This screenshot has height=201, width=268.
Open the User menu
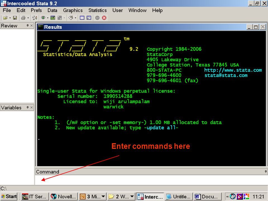pos(118,10)
